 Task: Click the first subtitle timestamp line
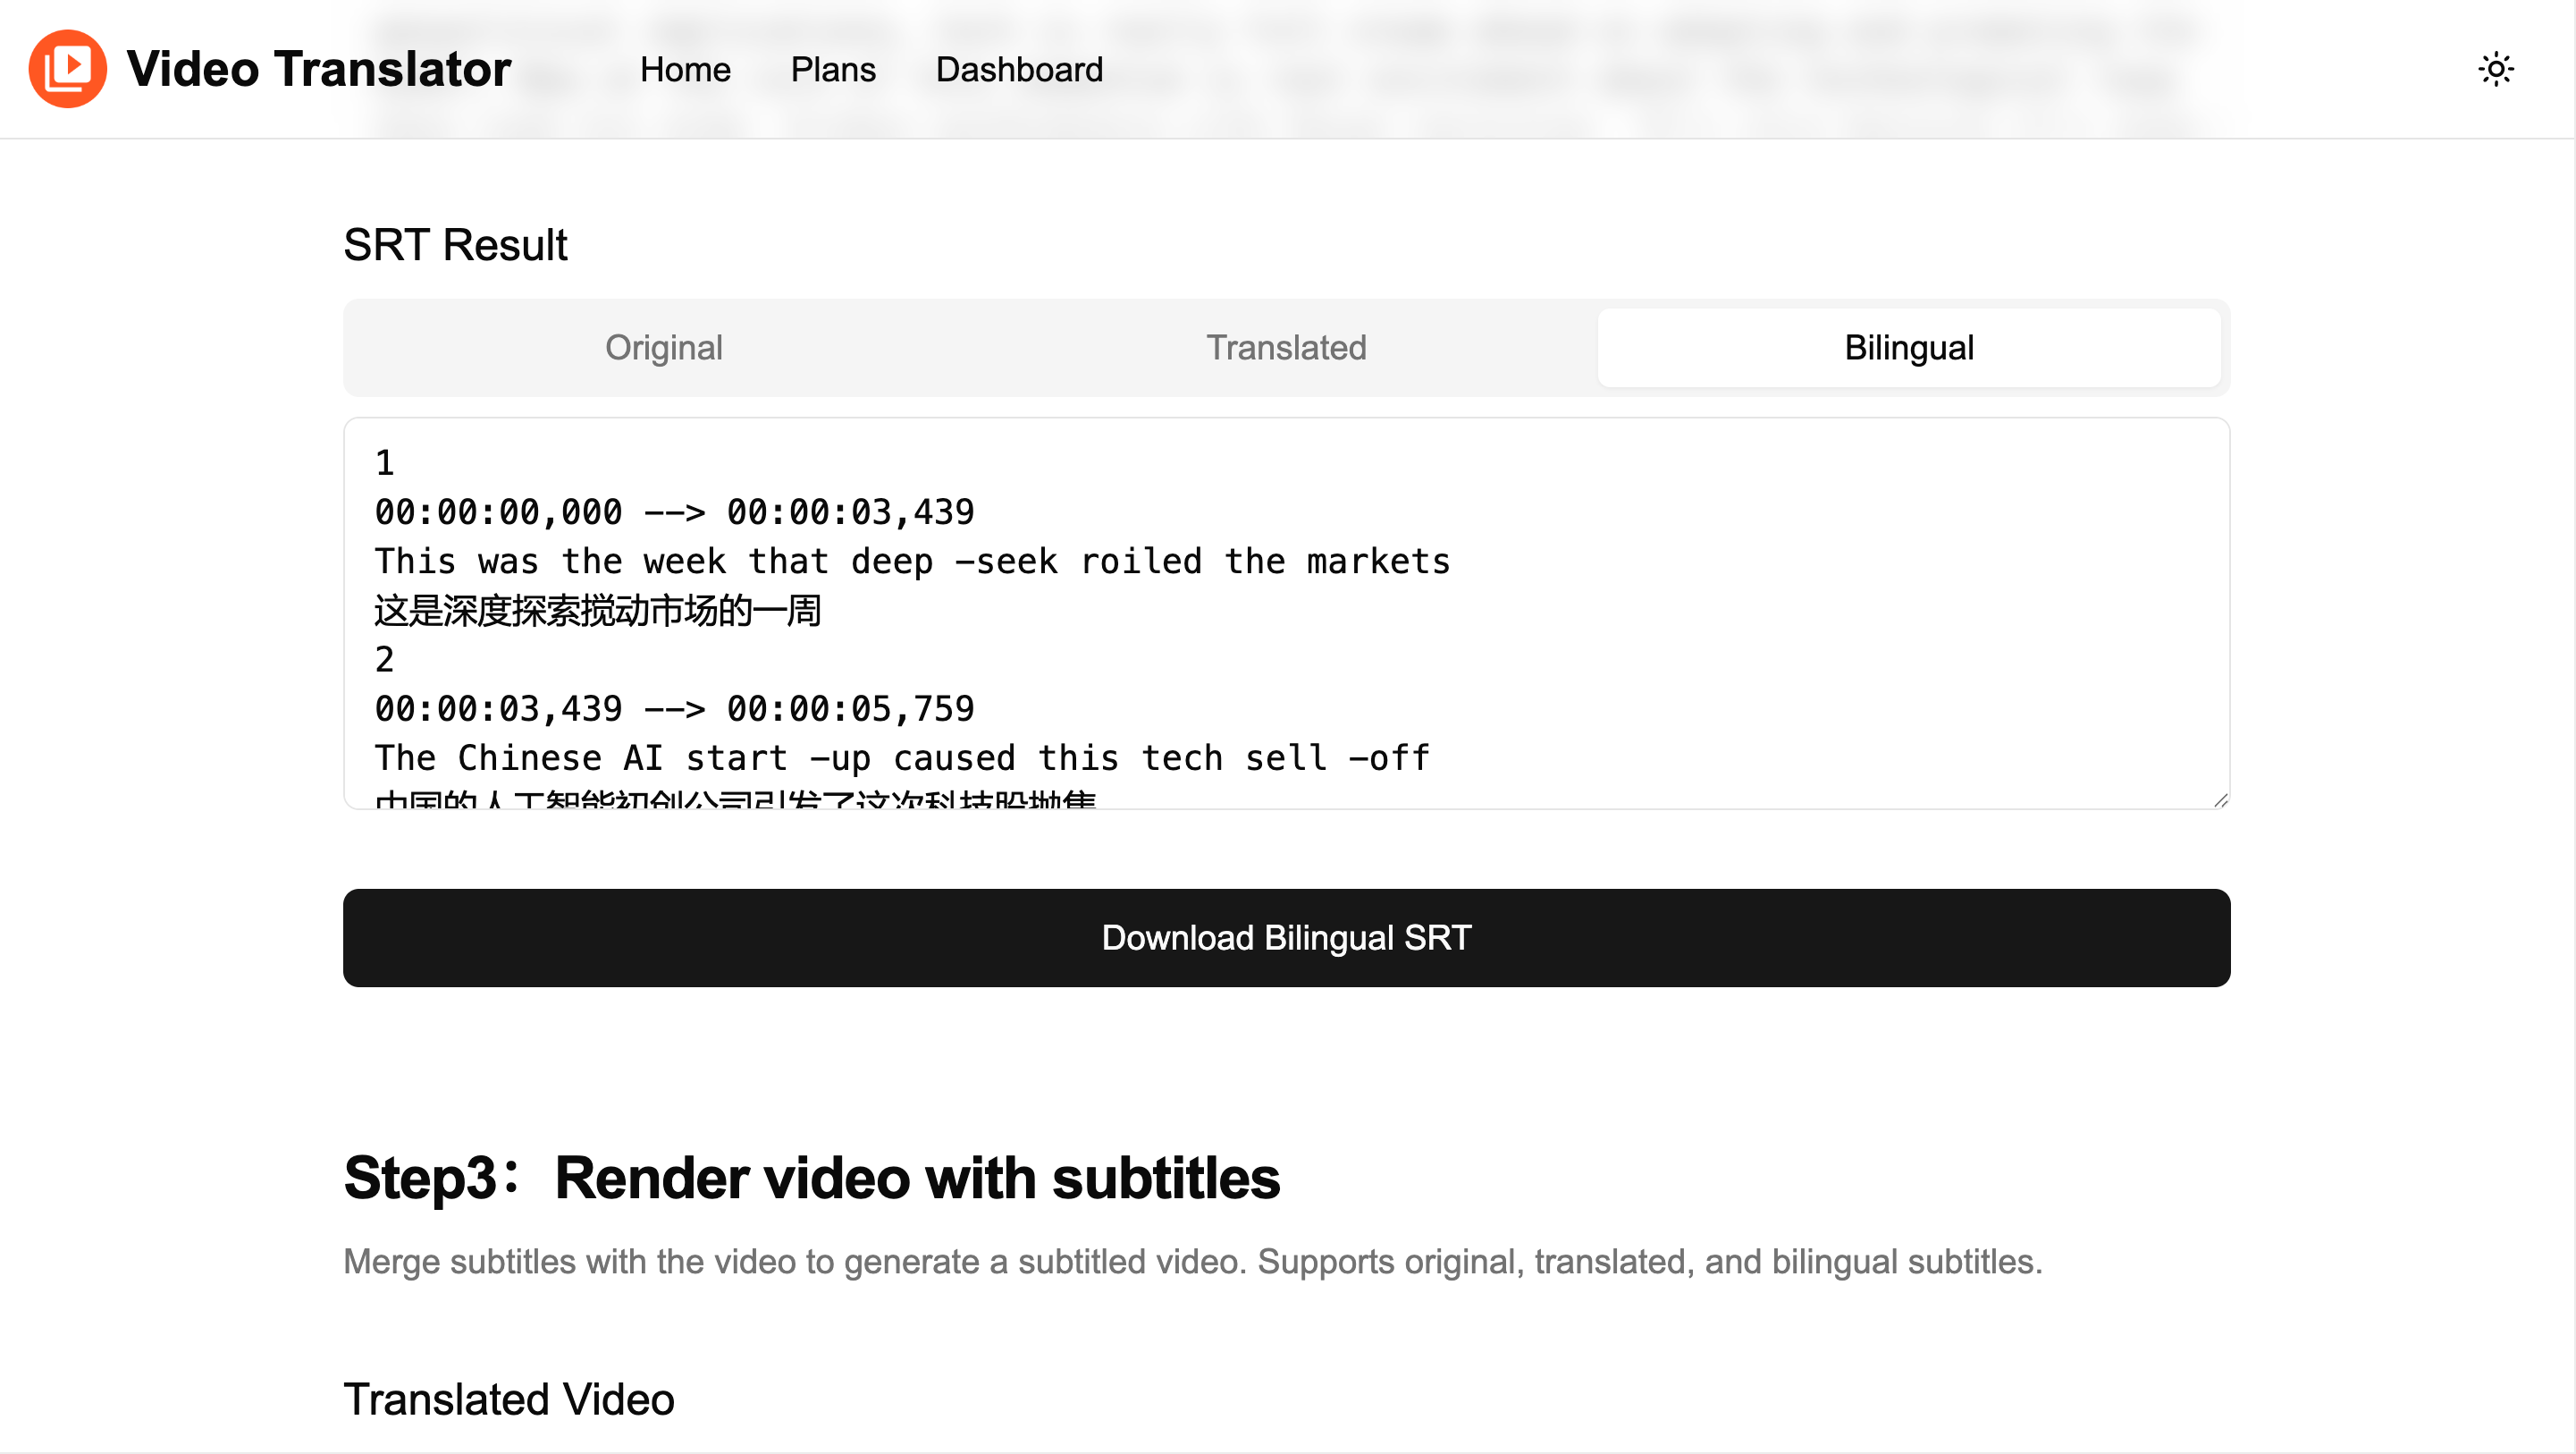673,512
